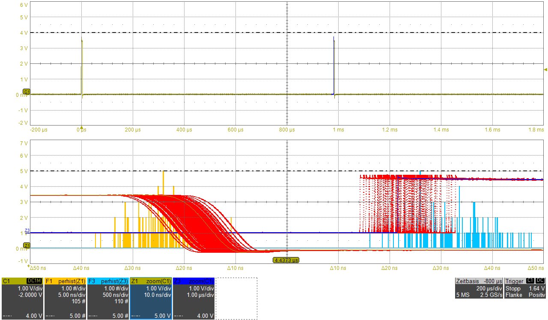This screenshot has height=320, width=548.
Task: Toggle acquisition by clicking the Stopp indicator
Action: point(512,289)
